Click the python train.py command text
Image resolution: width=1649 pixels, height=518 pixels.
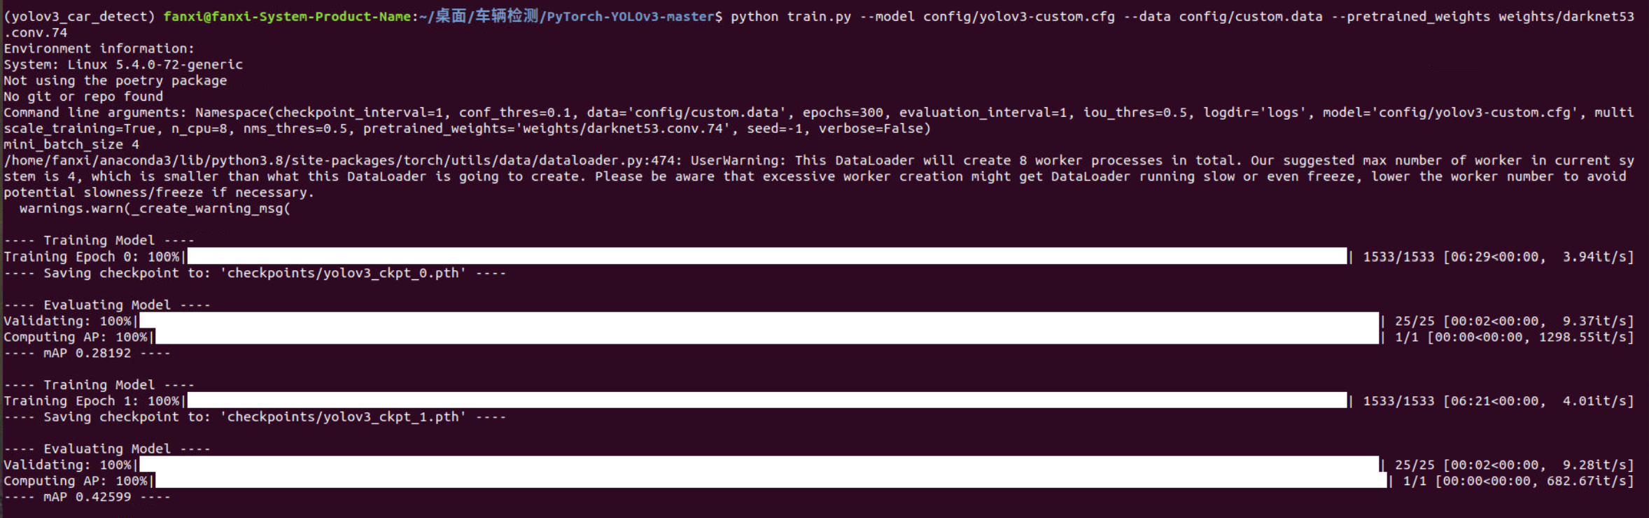[791, 16]
